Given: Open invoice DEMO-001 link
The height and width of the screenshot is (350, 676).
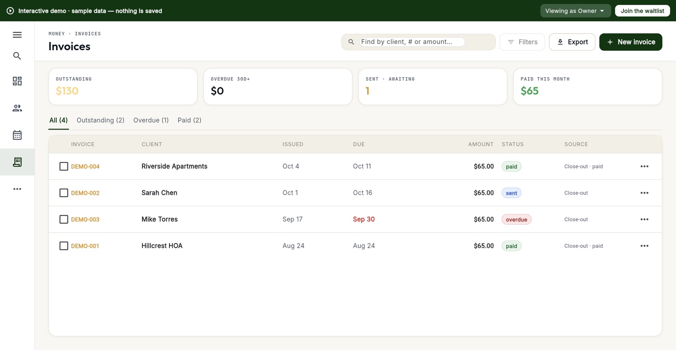Looking at the screenshot, I should [85, 246].
